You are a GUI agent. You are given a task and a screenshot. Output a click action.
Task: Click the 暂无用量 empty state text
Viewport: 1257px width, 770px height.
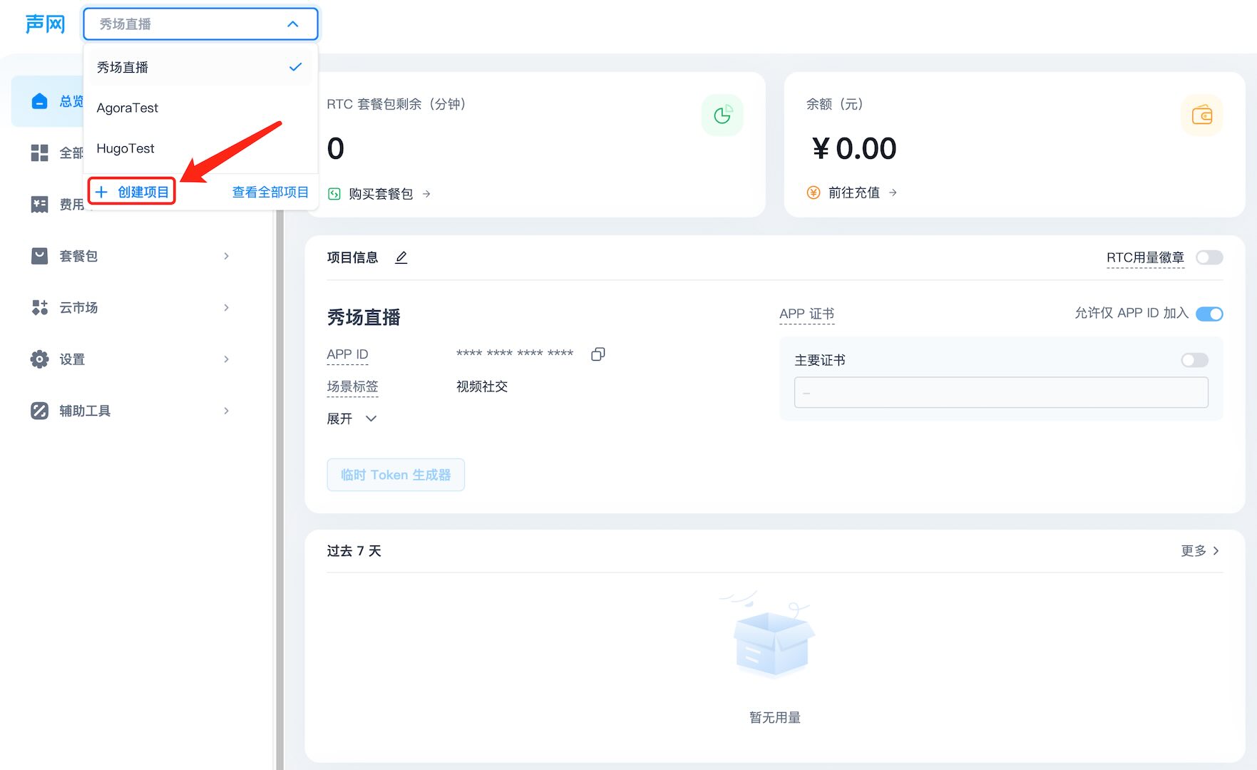point(775,717)
